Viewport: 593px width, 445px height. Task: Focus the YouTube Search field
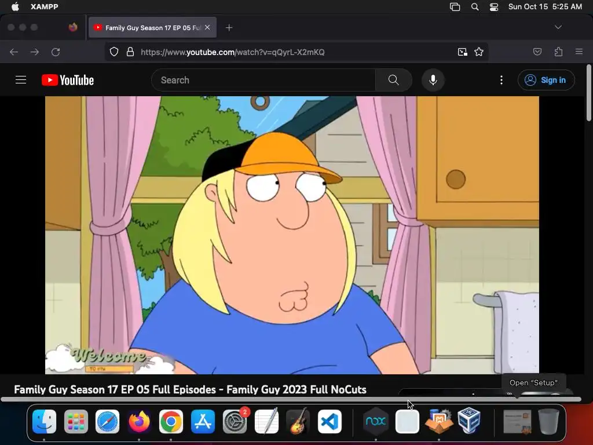[x=263, y=80]
